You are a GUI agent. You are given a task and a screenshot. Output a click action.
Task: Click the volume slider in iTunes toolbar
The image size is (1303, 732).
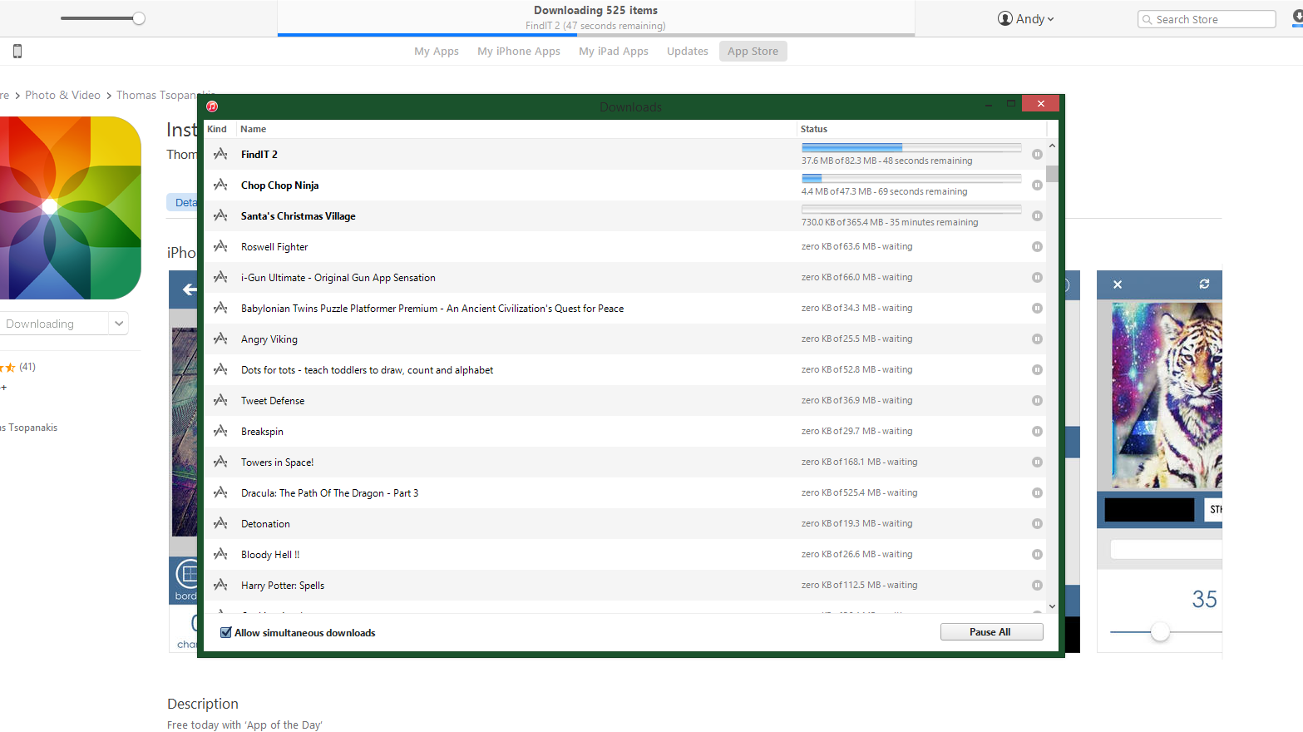[x=103, y=18]
